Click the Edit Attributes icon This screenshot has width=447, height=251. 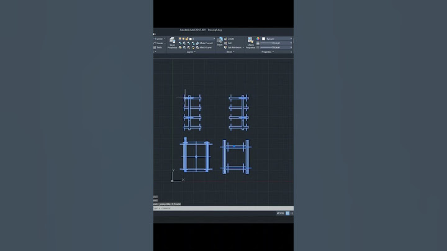[x=225, y=47]
